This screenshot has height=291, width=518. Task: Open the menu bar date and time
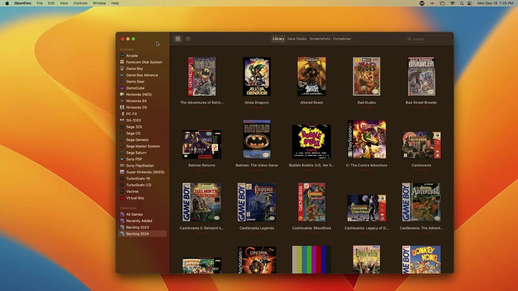[495, 3]
